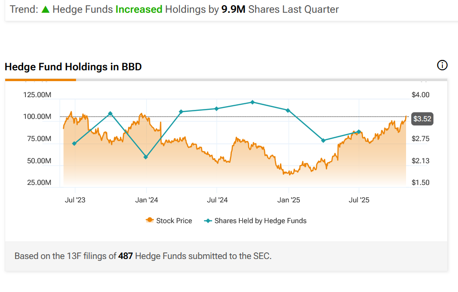Click the info icon beside Hedge Fund Holdings

442,66
